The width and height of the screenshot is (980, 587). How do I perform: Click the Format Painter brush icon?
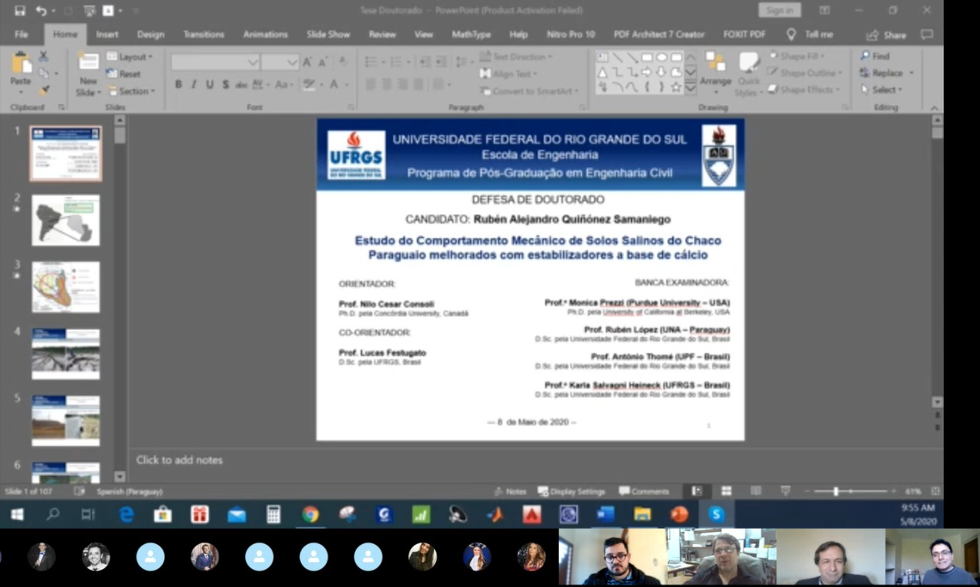pos(44,90)
